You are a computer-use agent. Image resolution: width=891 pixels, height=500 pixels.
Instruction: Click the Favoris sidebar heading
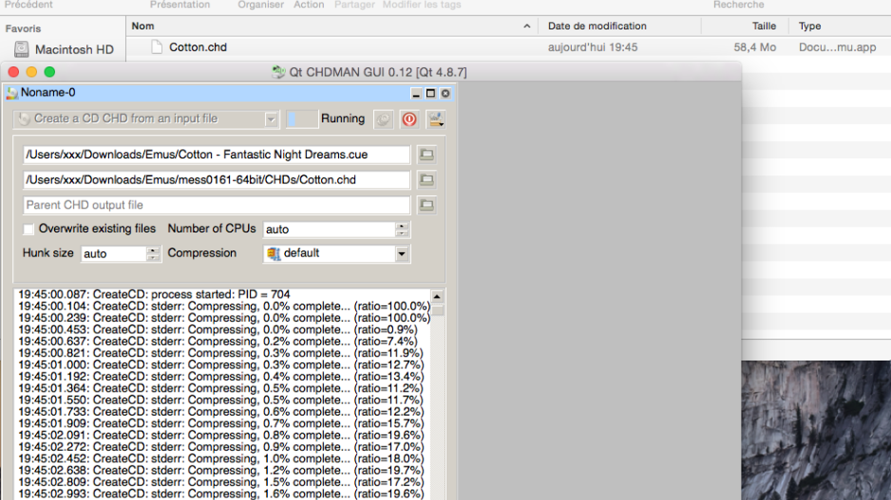[24, 28]
